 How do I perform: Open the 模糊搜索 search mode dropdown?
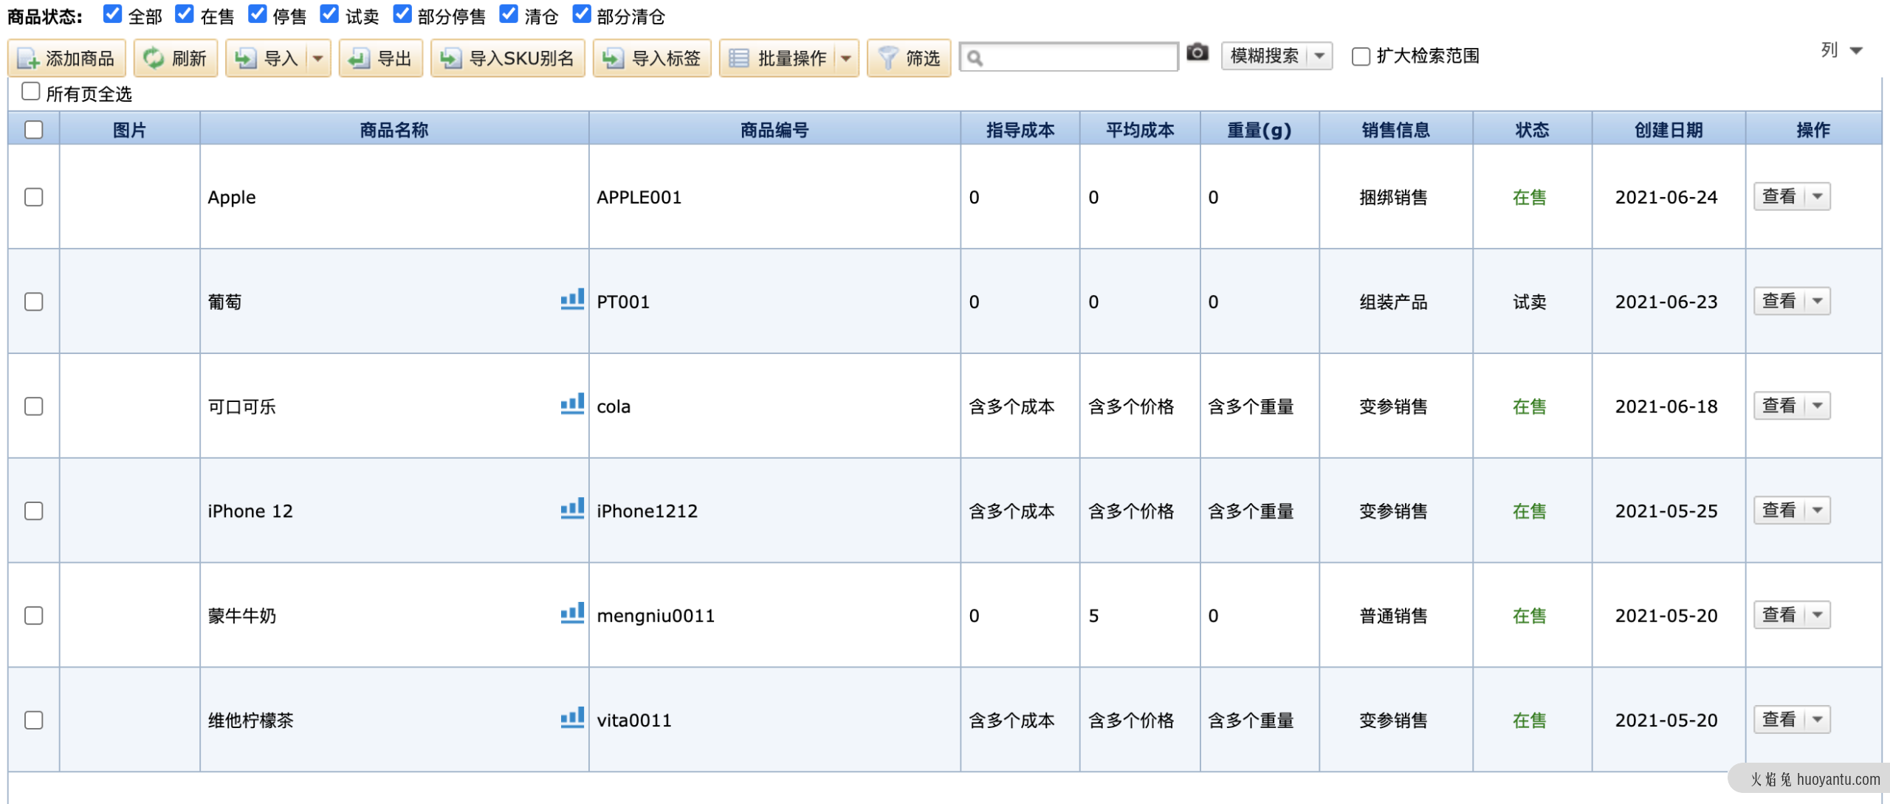click(x=1276, y=56)
